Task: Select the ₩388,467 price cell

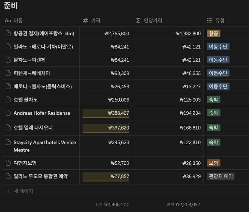Action: [x=106, y=113]
